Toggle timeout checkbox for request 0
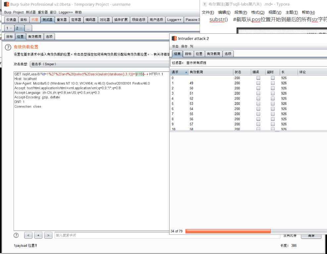This screenshot has width=327, height=254. (273, 78)
